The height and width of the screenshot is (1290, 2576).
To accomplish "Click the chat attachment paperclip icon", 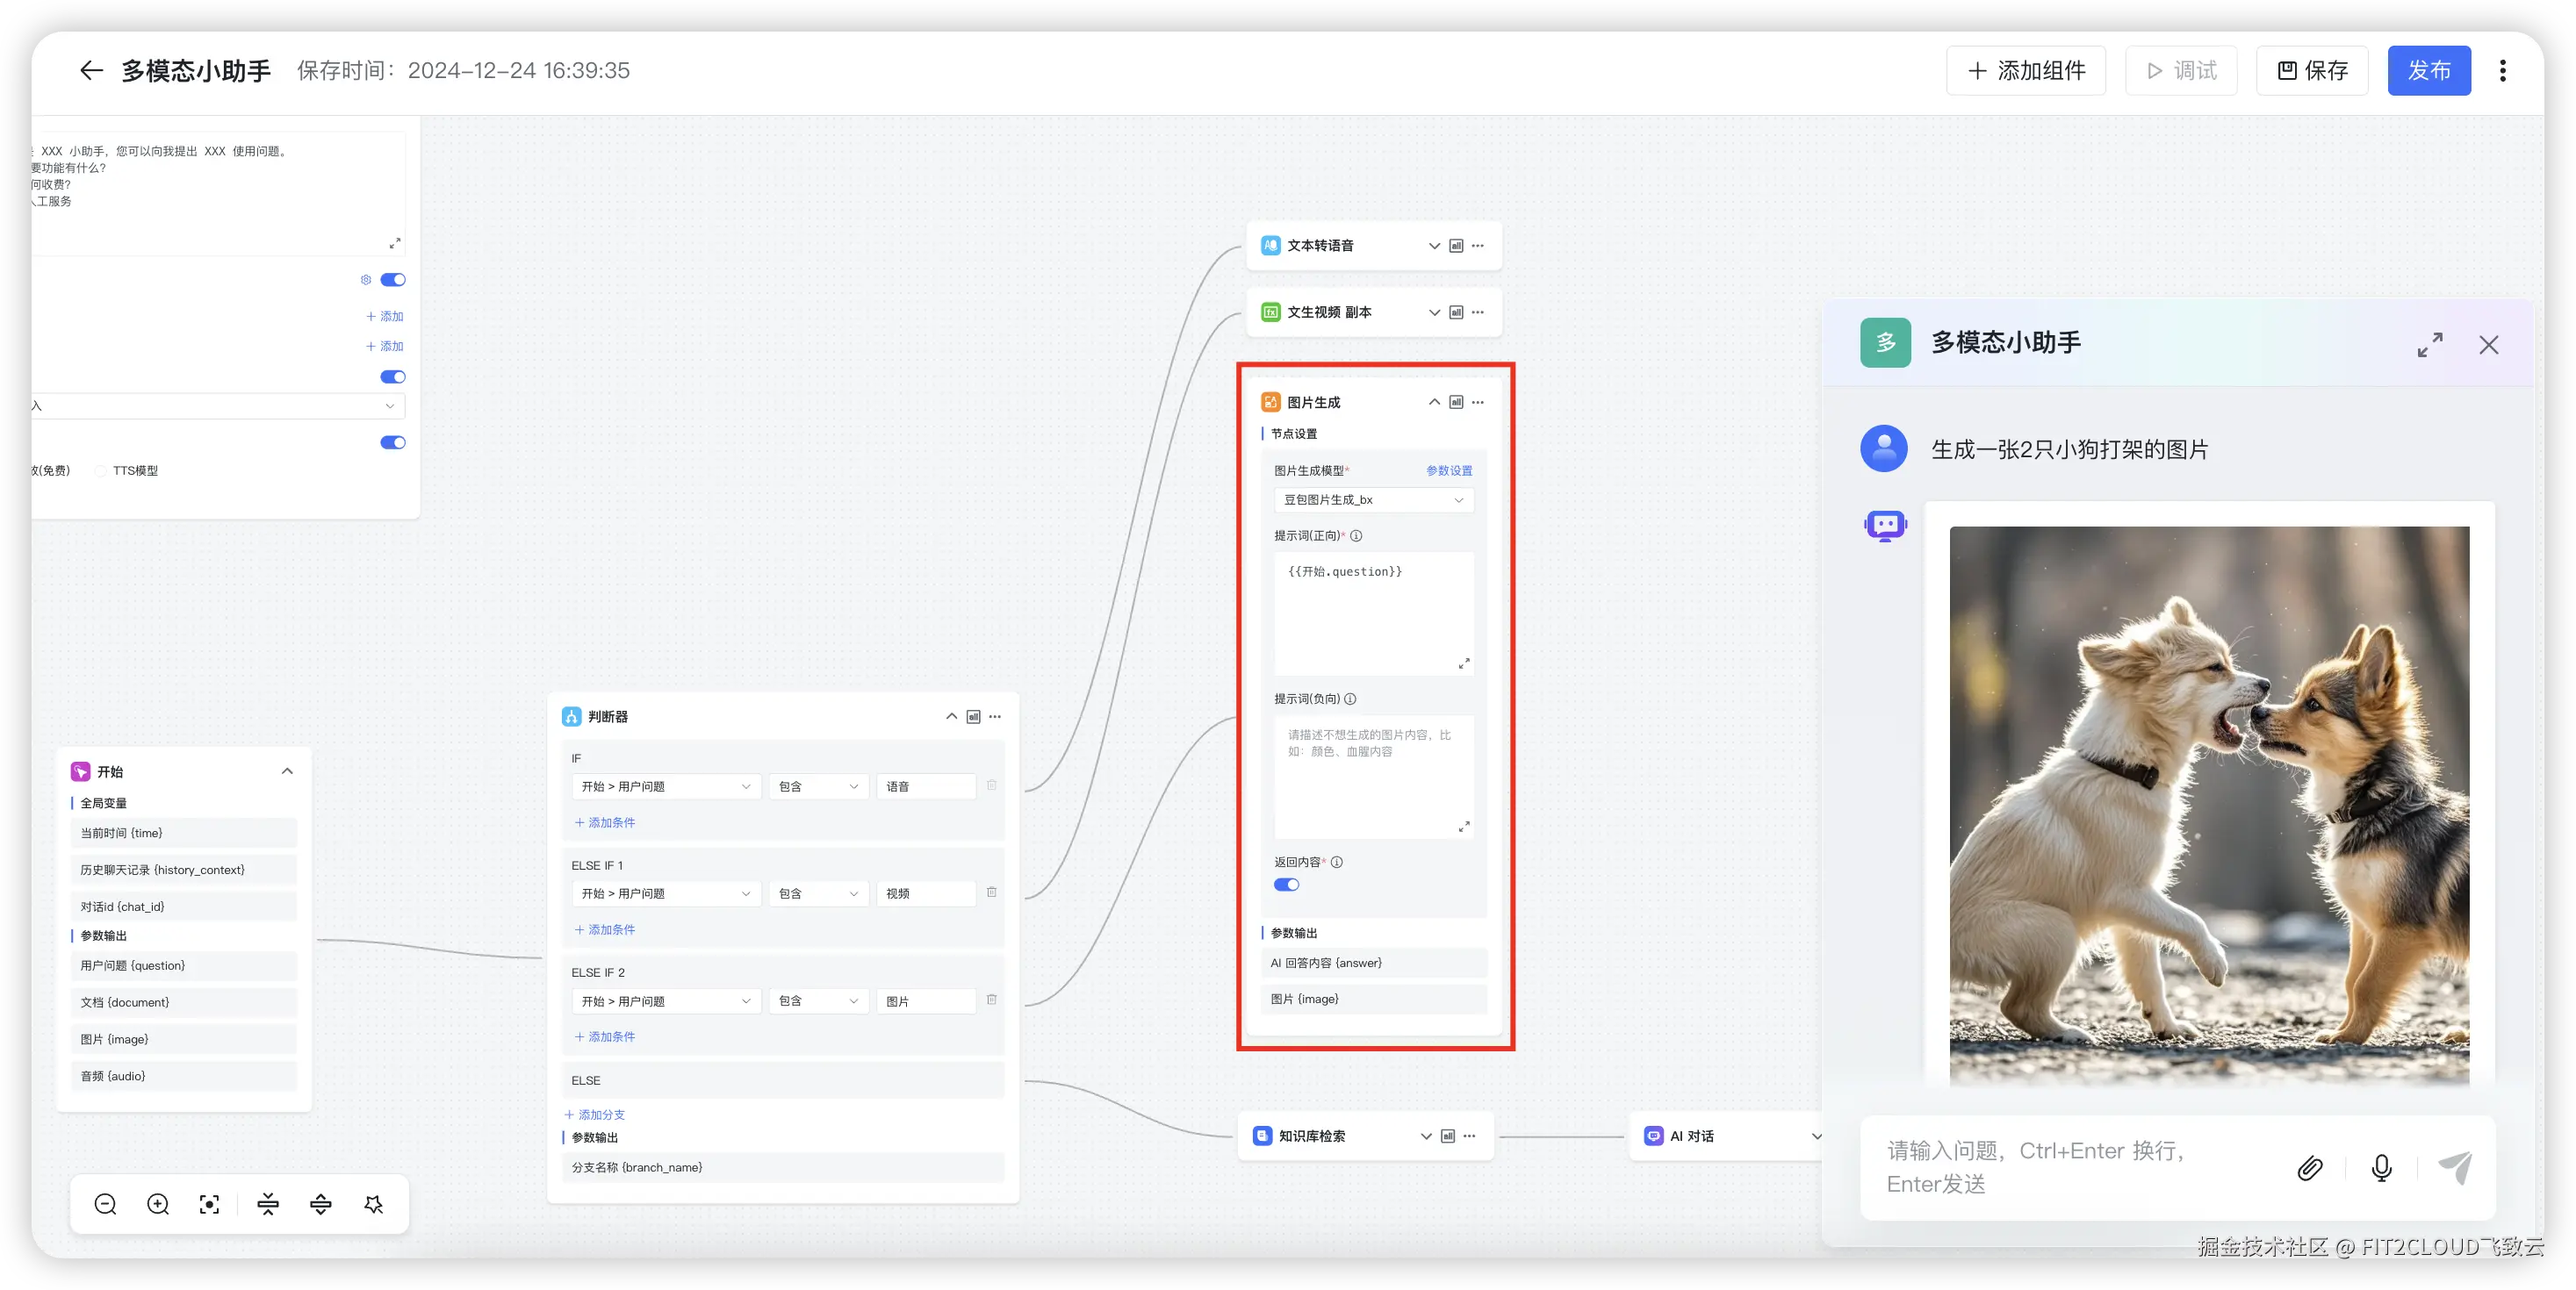I will (2309, 1168).
